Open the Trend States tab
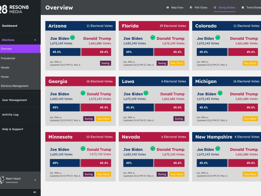The height and width of the screenshot is (196, 261). click(x=251, y=8)
